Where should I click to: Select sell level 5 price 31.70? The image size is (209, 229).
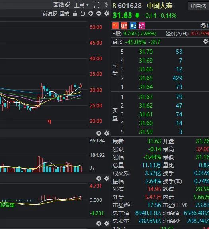click(x=146, y=52)
